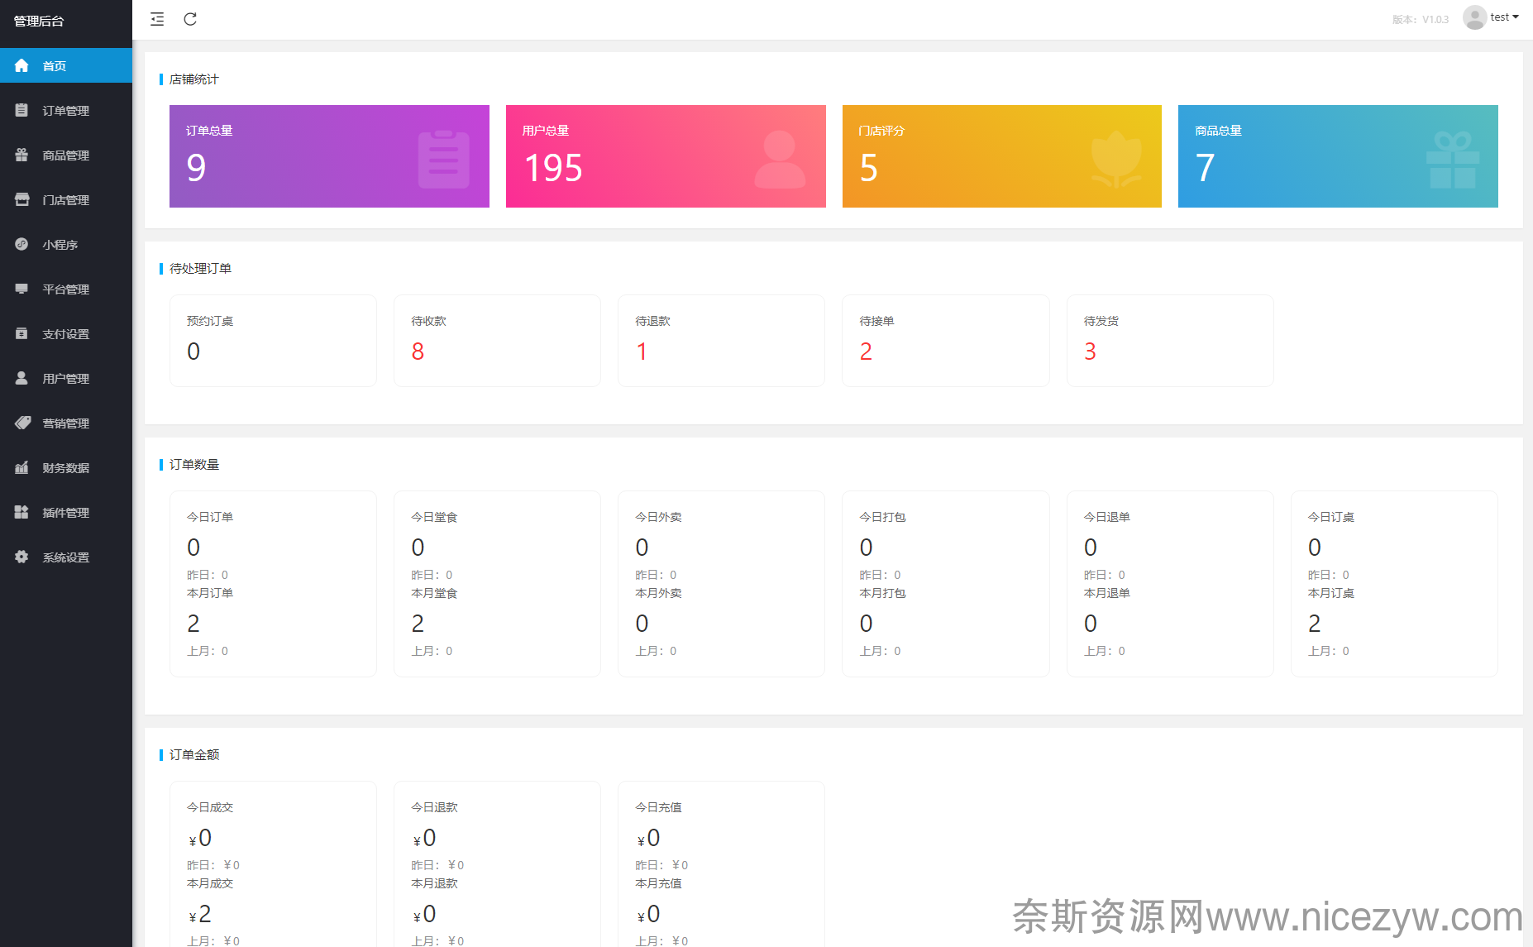Click the 本月堂食 label
Image resolution: width=1533 pixels, height=947 pixels.
point(434,593)
